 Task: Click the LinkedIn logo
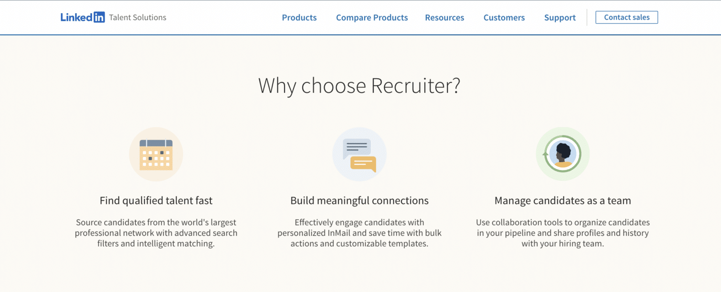(x=83, y=17)
